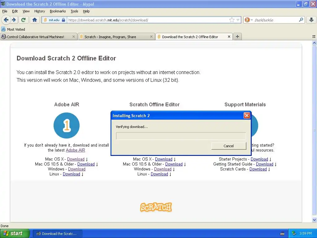Download Adobe AIR for Mac OS 10.5 & Older
Image resolution: width=317 pixels, height=238 pixels.
click(86, 164)
